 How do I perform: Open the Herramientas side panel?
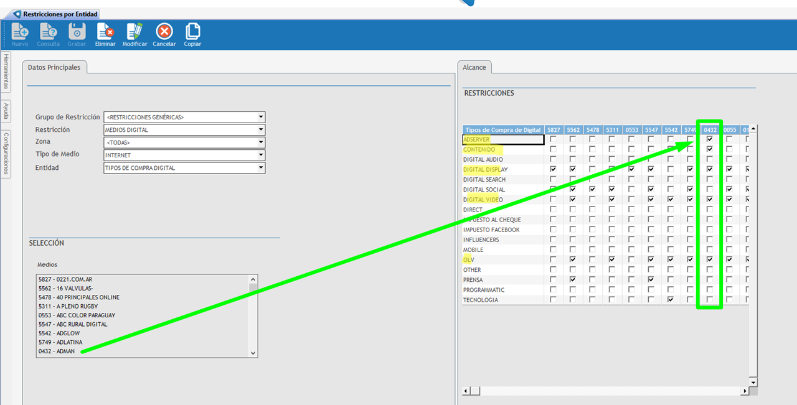coord(6,71)
